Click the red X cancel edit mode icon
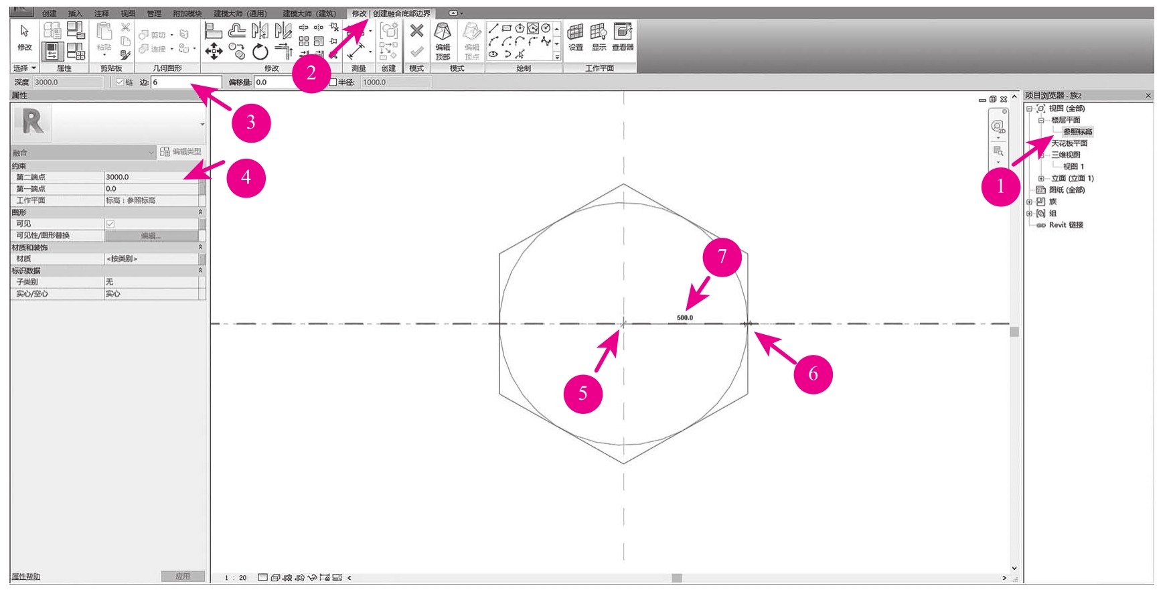1169x594 pixels. [x=416, y=31]
